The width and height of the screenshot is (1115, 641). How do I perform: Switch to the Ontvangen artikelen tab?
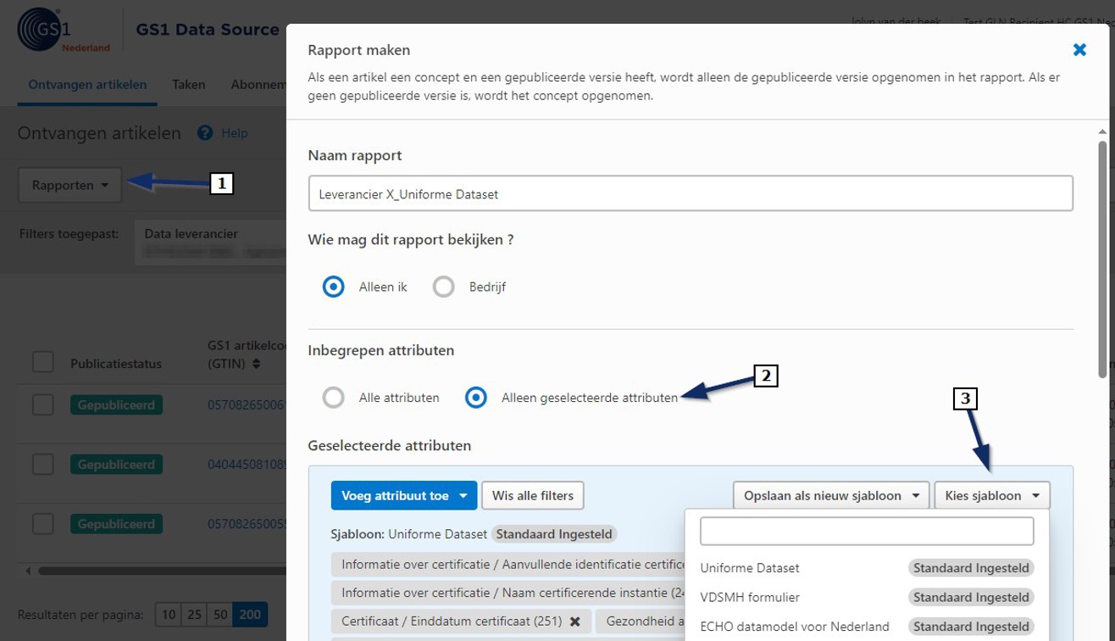pyautogui.click(x=87, y=85)
